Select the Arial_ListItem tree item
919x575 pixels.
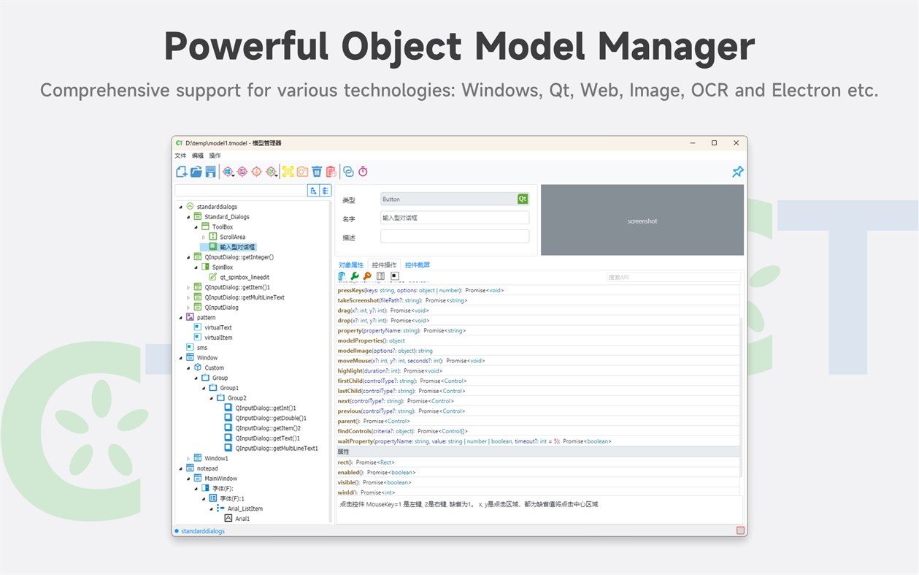(x=245, y=509)
